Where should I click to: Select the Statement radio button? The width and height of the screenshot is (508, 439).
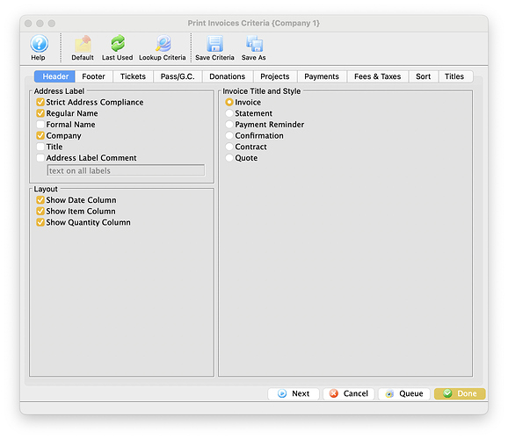[x=229, y=113]
